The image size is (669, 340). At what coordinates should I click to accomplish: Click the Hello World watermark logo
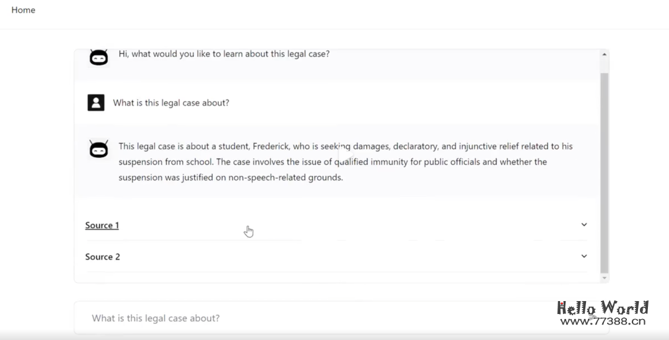(602, 308)
